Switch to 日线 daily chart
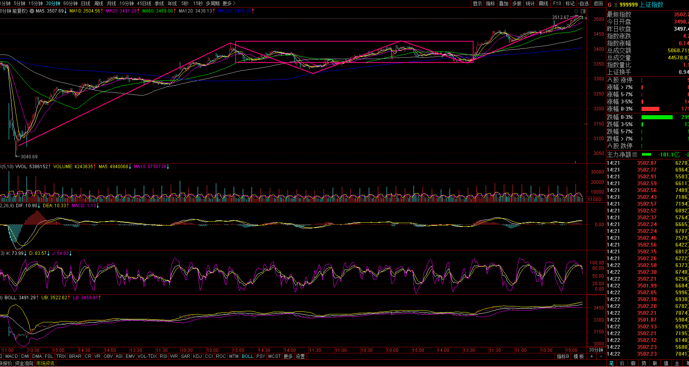 coord(86,3)
